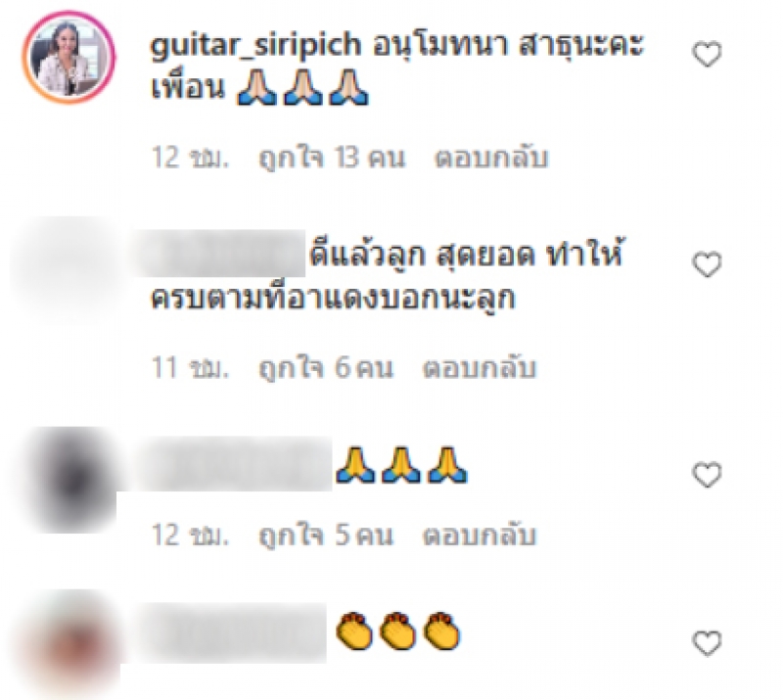The height and width of the screenshot is (700, 783).
Task: Open blurred username before 'ดีแล้วลูก' text
Action: [x=219, y=254]
